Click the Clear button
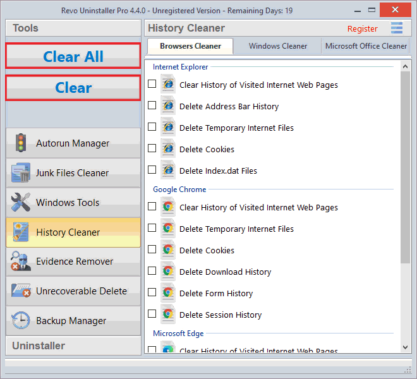This screenshot has width=417, height=379. pyautogui.click(x=73, y=88)
